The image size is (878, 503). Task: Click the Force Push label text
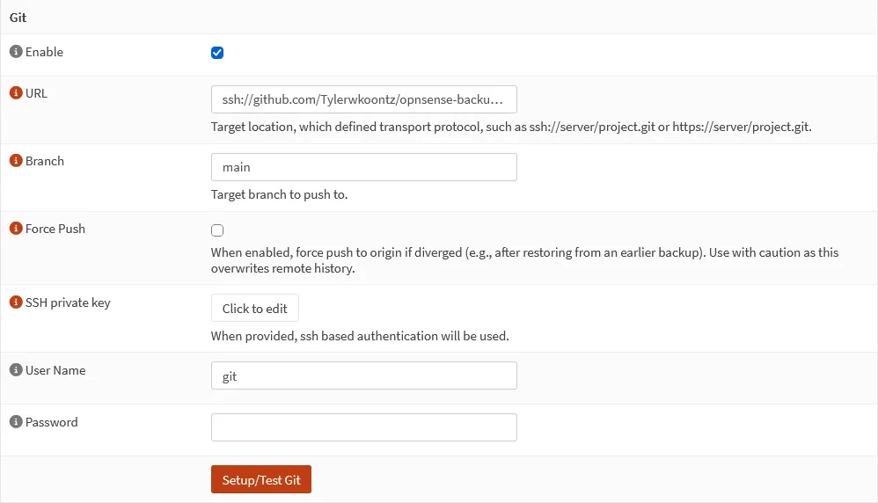[55, 229]
